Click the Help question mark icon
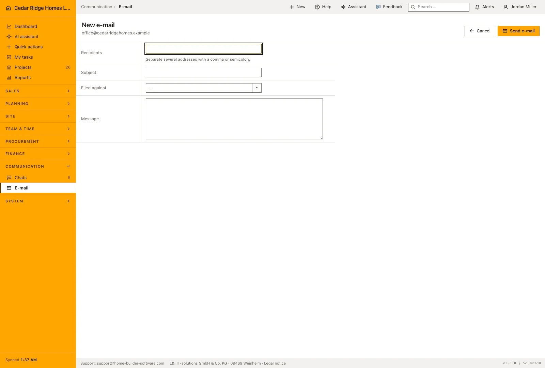The image size is (545, 368). click(317, 7)
